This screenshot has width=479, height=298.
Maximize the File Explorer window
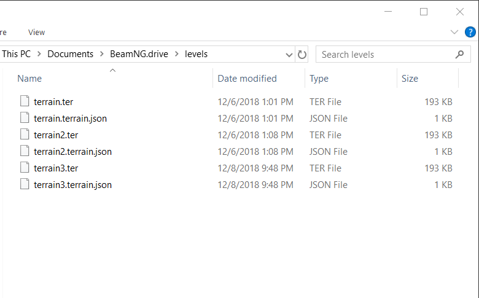click(424, 12)
